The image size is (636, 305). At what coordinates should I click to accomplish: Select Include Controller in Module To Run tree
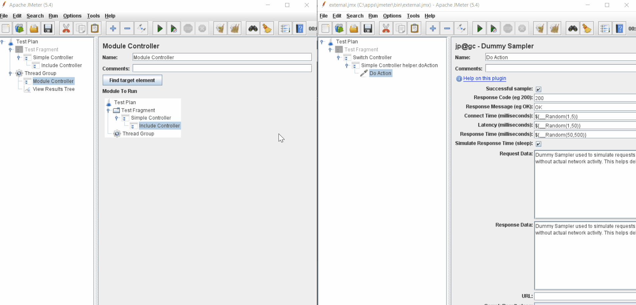pos(160,126)
